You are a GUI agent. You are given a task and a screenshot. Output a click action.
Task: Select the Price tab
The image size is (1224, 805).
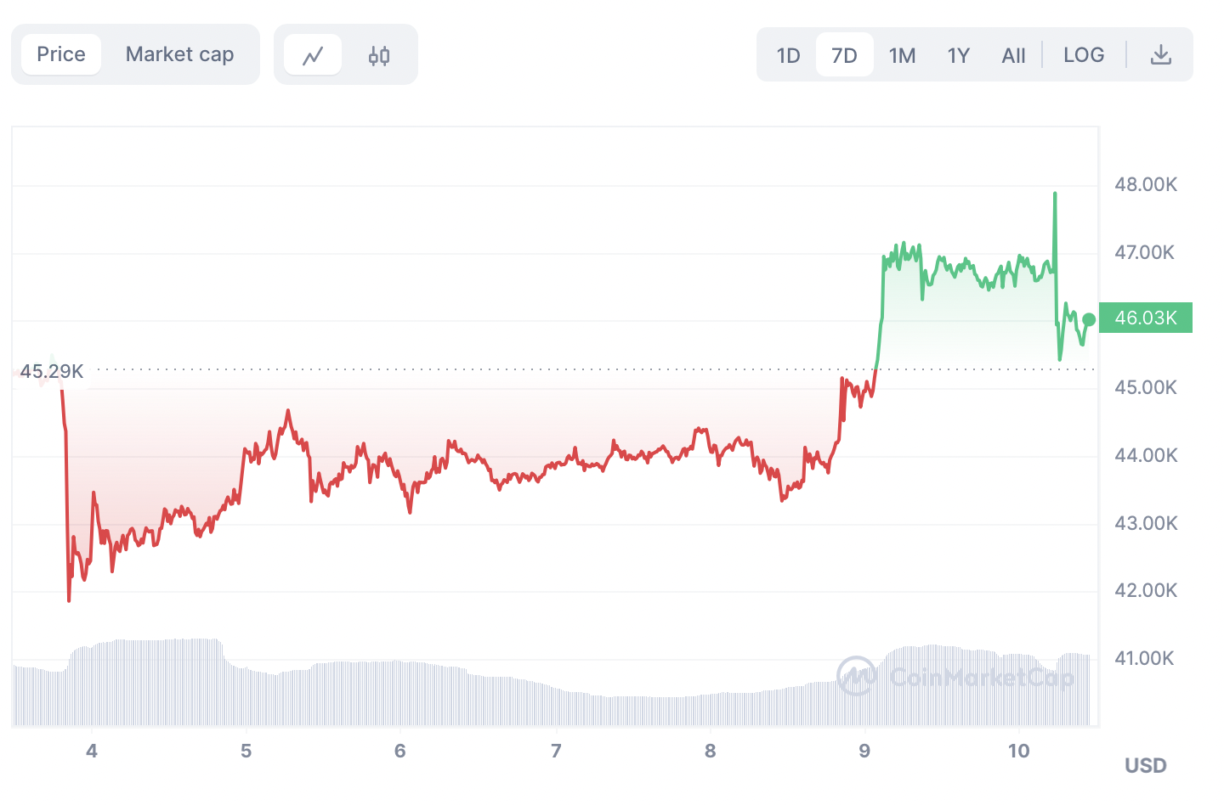(61, 54)
